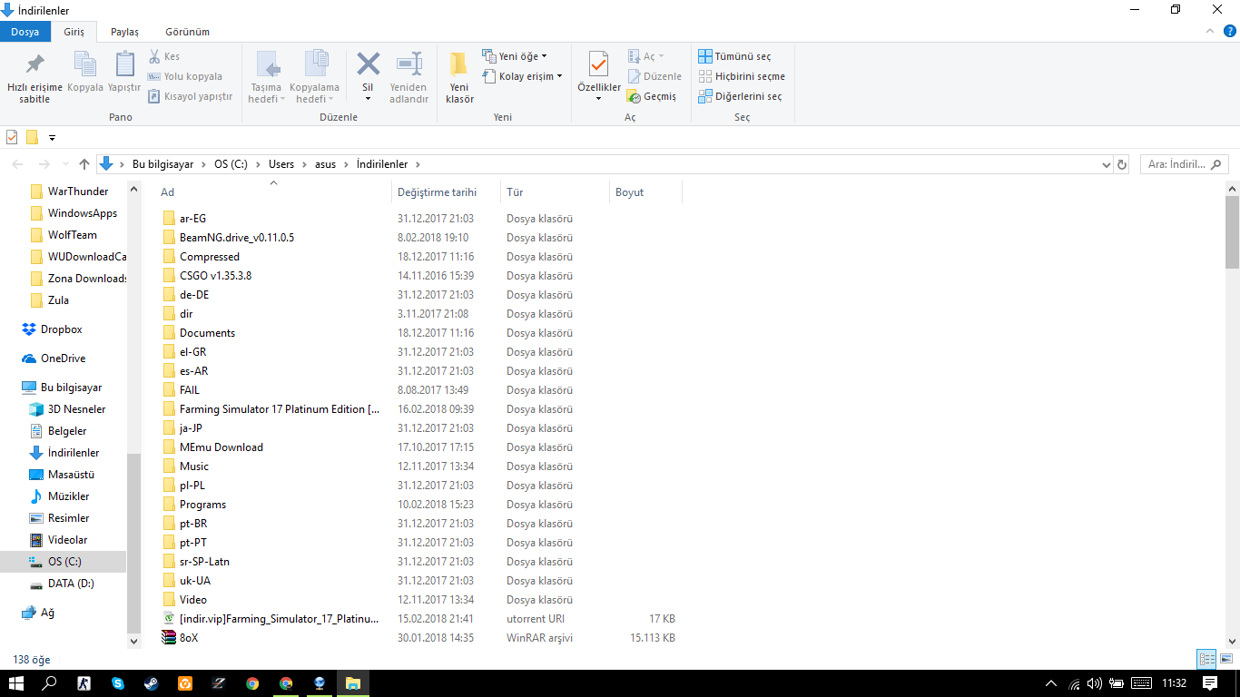Image resolution: width=1240 pixels, height=697 pixels.
Task: Click the Özellikler checkmark icon
Action: (x=598, y=64)
